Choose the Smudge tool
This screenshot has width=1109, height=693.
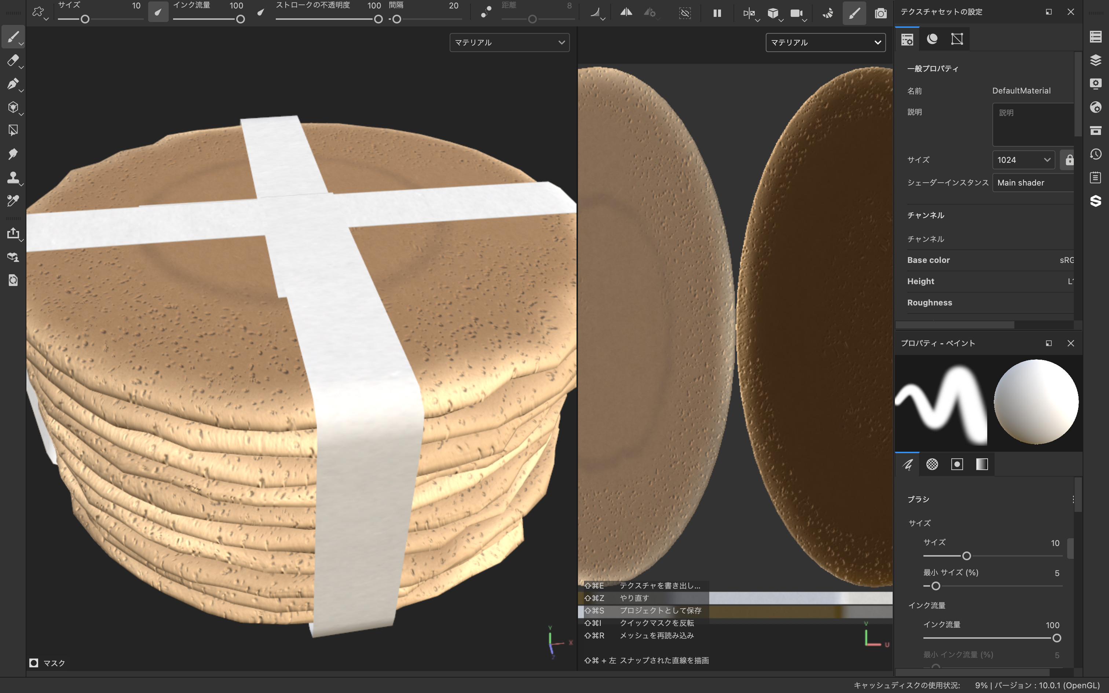(13, 154)
